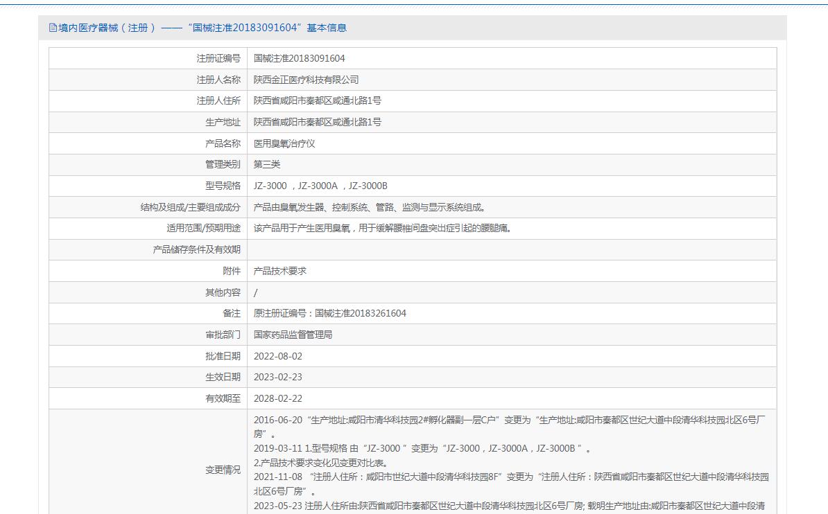Click the 结构及组成 description text
The image size is (828, 514).
tap(370, 207)
